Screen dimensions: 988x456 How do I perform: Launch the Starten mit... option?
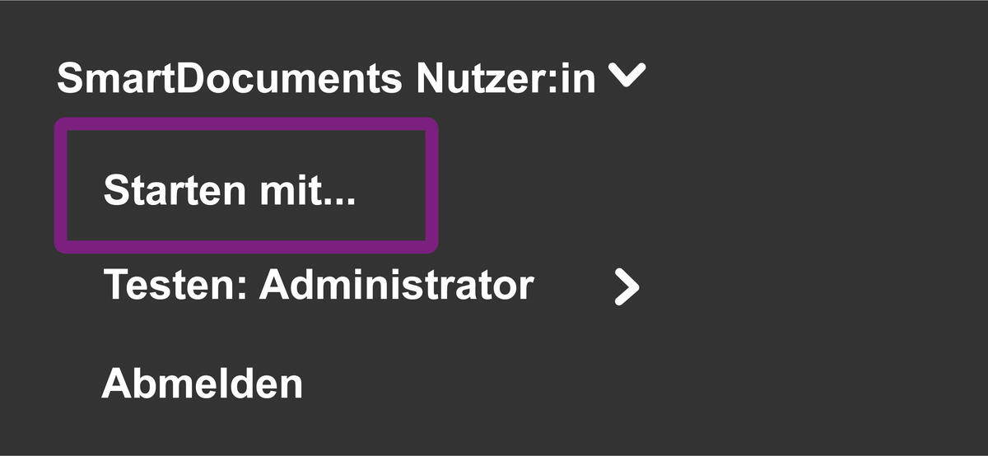pos(229,191)
